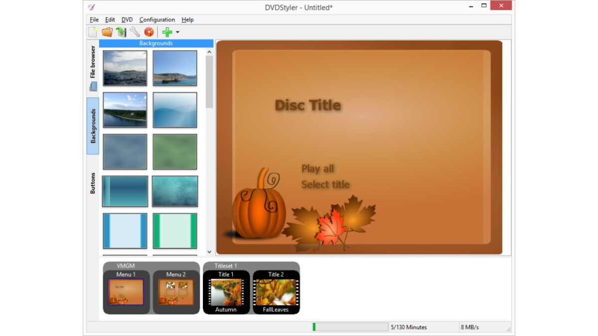Select the pumpkin graphic in the menu

(x=259, y=204)
